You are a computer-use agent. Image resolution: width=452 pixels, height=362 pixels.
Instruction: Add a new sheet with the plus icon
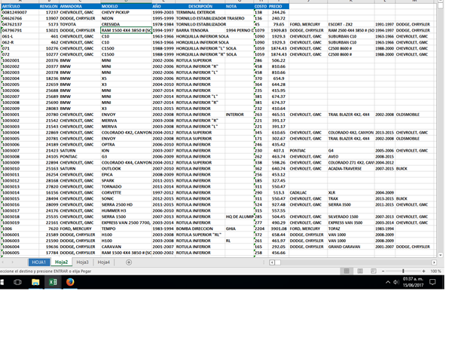click(129, 262)
